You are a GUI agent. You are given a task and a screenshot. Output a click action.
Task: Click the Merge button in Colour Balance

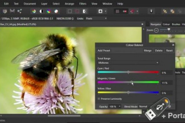tap(148, 51)
